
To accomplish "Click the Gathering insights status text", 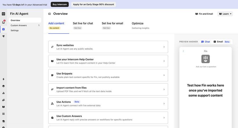I will click(140, 28).
